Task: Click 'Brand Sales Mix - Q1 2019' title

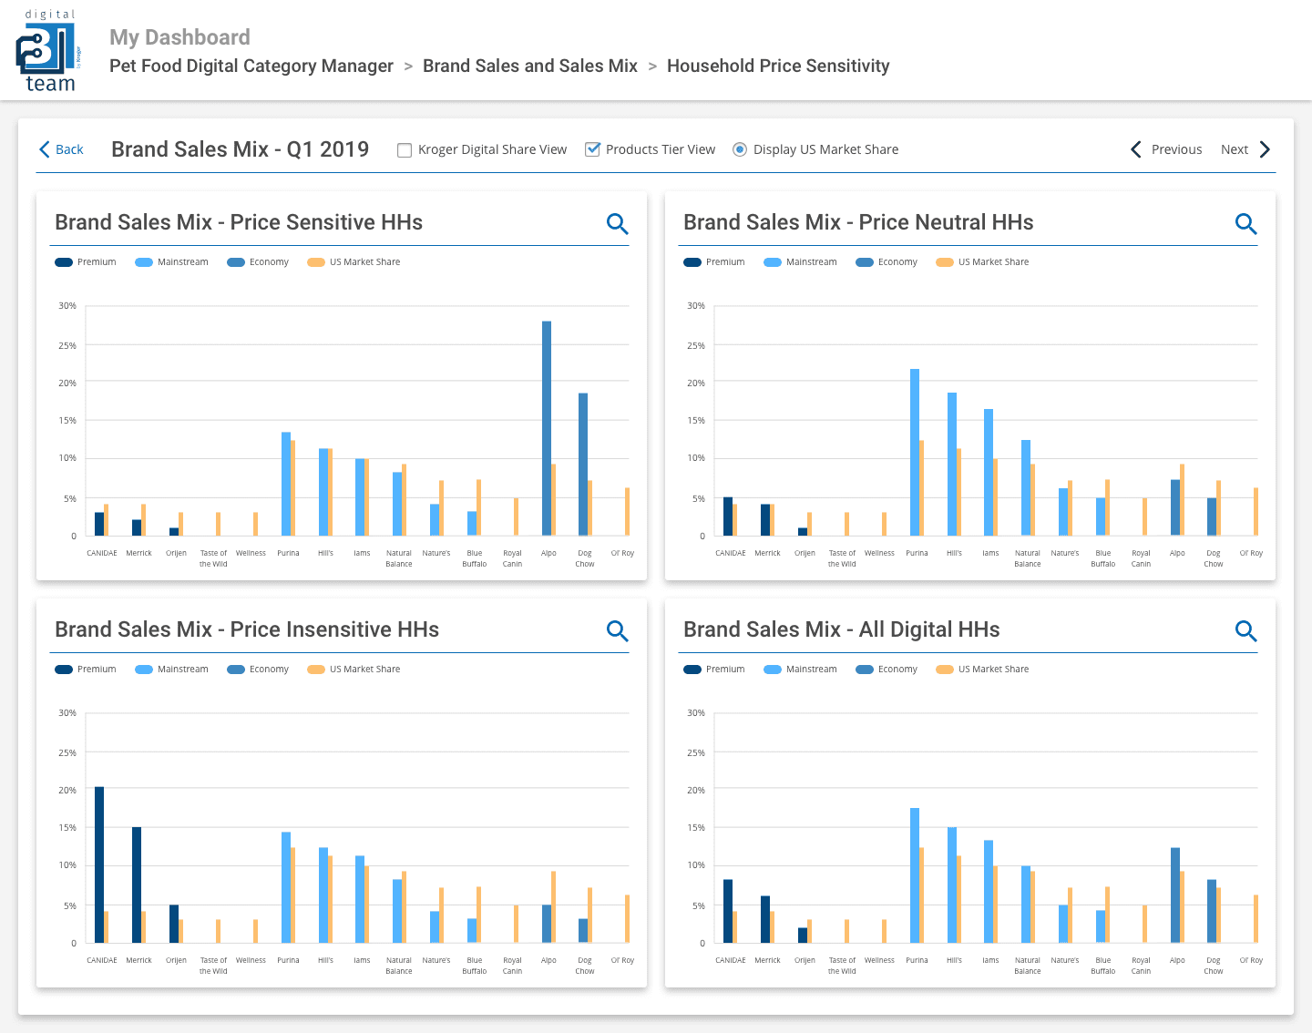Action: pos(241,149)
